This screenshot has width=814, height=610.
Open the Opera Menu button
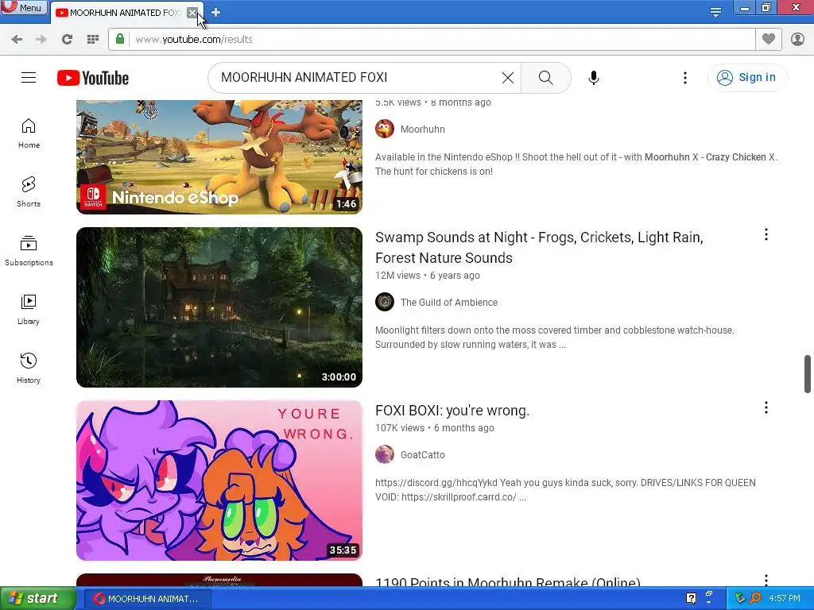coord(24,8)
